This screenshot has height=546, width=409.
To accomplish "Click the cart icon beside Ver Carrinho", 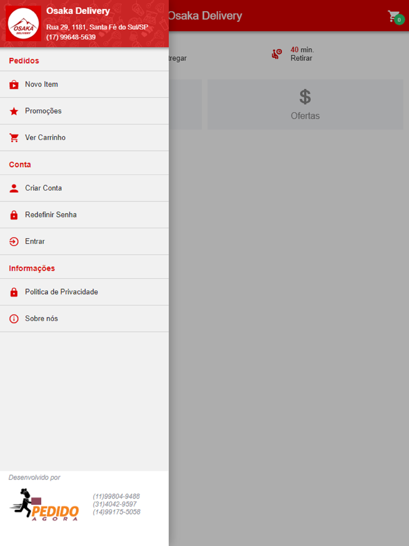I will click(x=14, y=138).
